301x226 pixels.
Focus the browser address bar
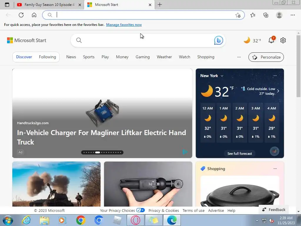pyautogui.click(x=143, y=15)
